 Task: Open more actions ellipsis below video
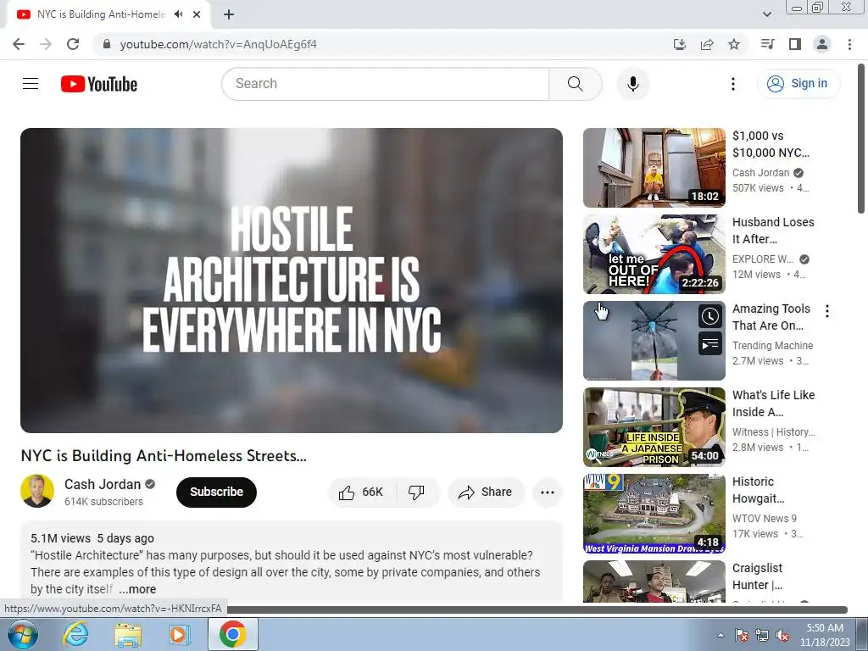pyautogui.click(x=548, y=492)
